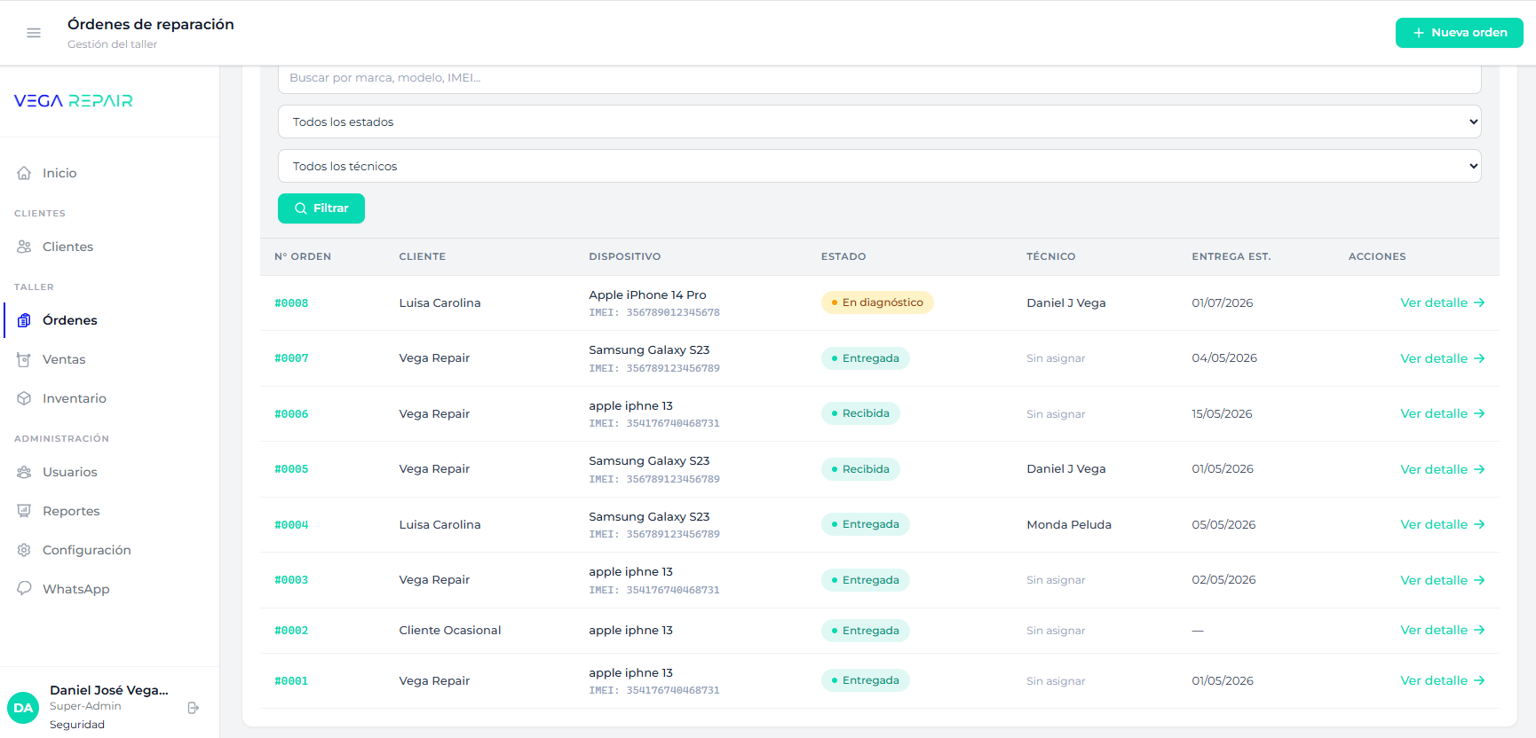Open order number #0002 link
This screenshot has height=738, width=1536.
[291, 631]
